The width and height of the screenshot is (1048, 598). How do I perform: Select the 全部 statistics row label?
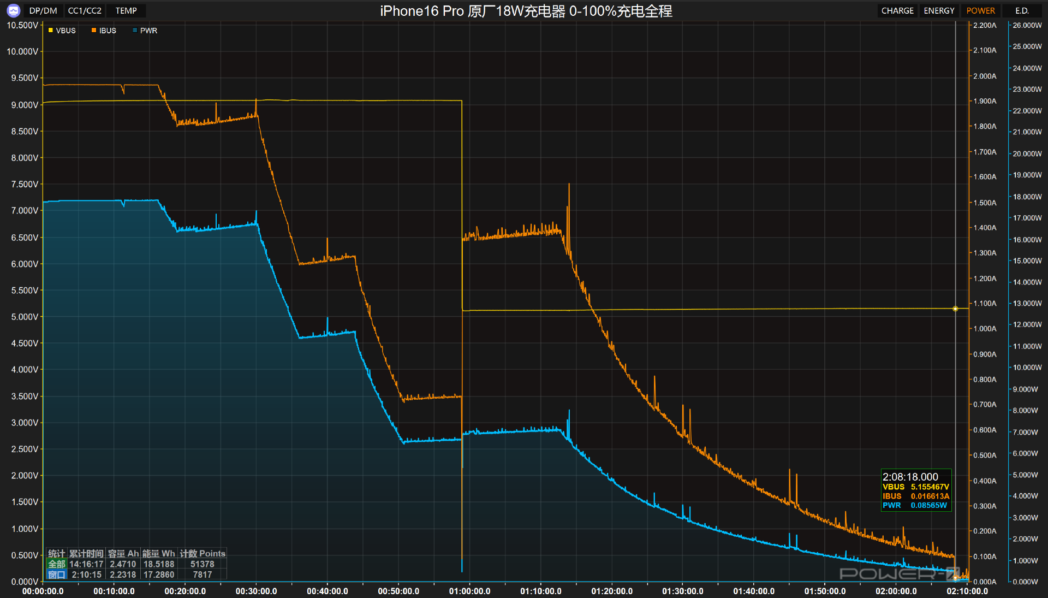(57, 564)
